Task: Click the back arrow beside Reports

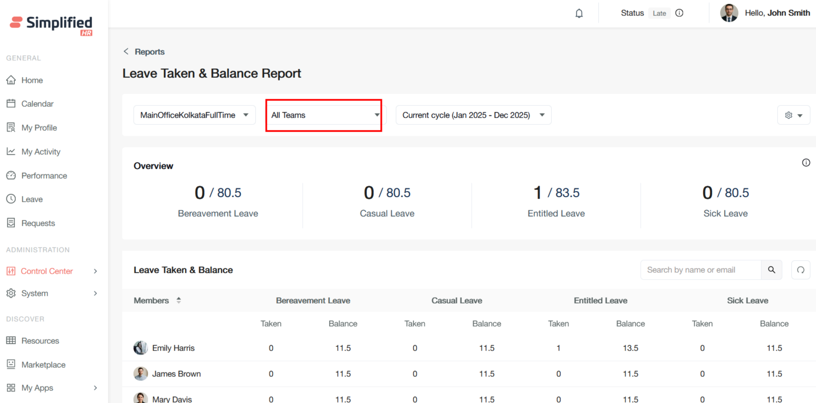Action: pos(126,52)
